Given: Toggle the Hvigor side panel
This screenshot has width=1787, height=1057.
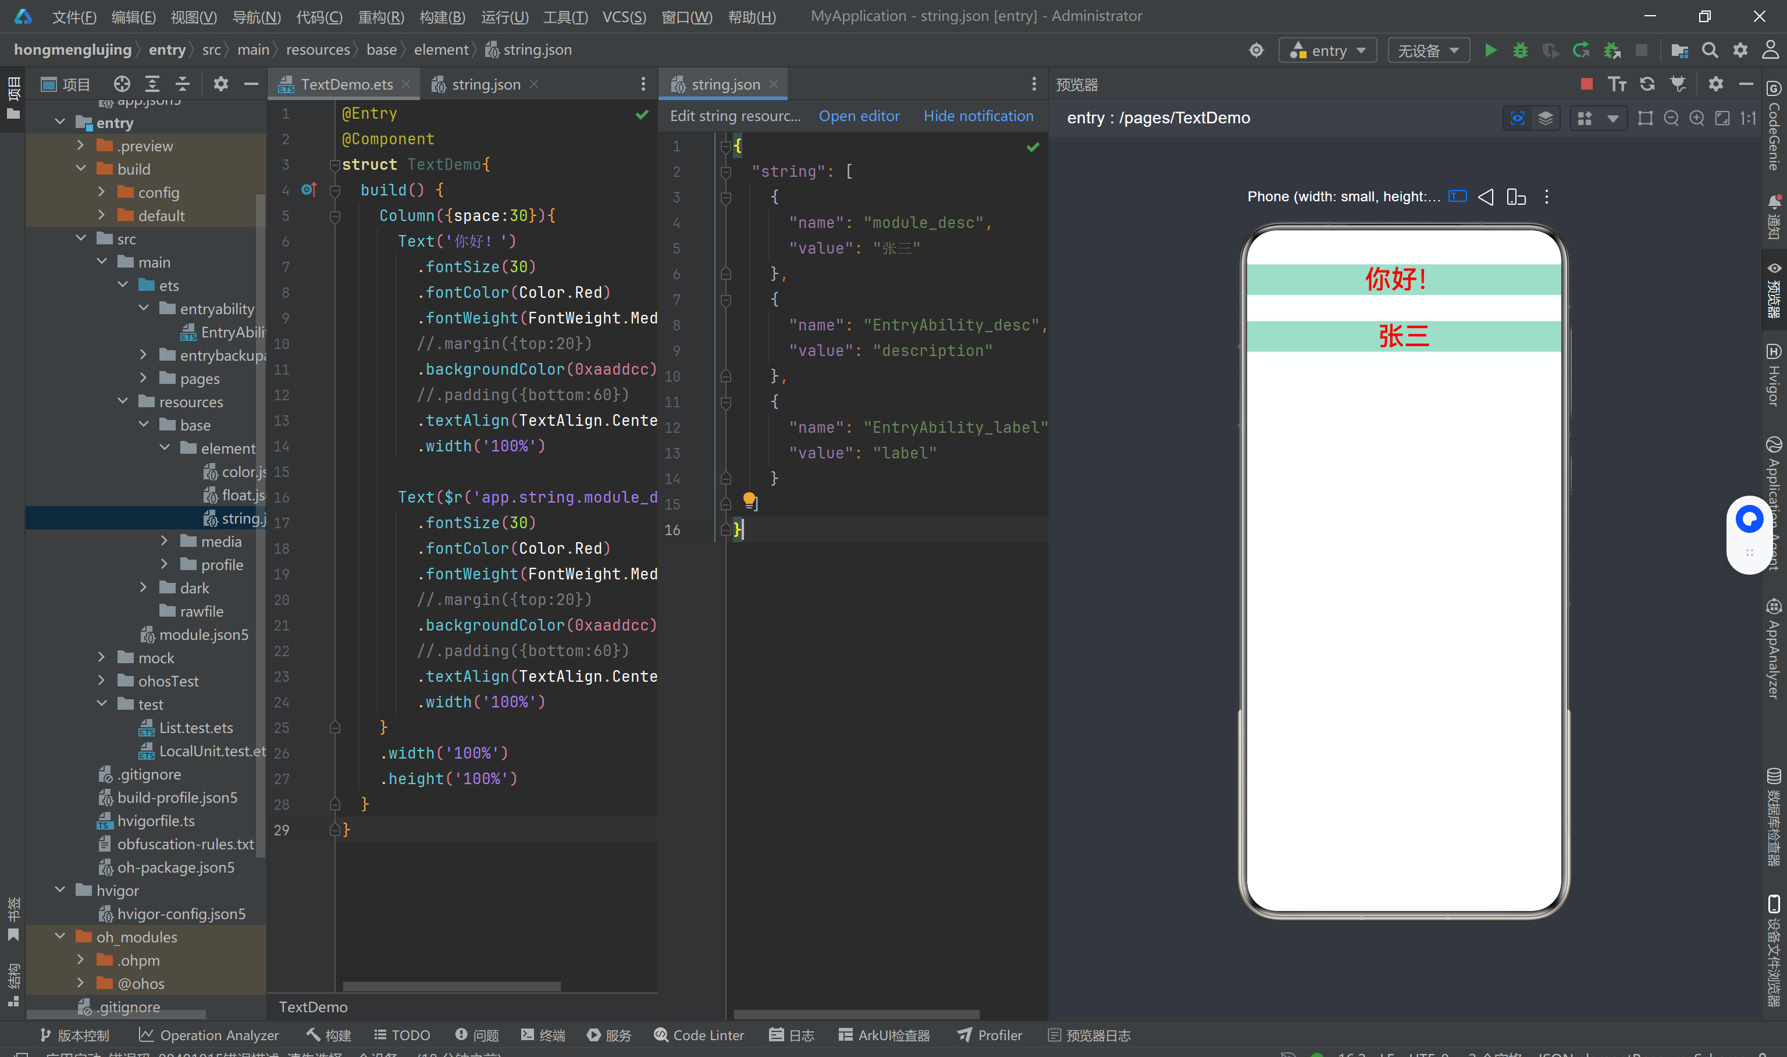Looking at the screenshot, I should click(x=1774, y=375).
